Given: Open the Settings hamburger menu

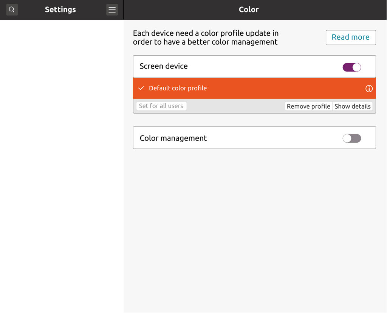Looking at the screenshot, I should 112,9.
